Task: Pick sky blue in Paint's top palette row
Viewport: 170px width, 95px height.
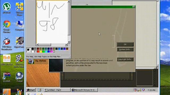Action: [59, 49]
